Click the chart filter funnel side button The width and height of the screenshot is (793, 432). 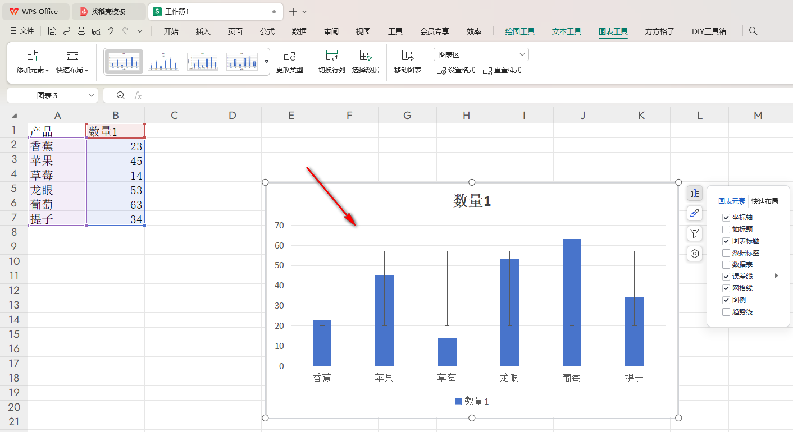[x=695, y=233]
